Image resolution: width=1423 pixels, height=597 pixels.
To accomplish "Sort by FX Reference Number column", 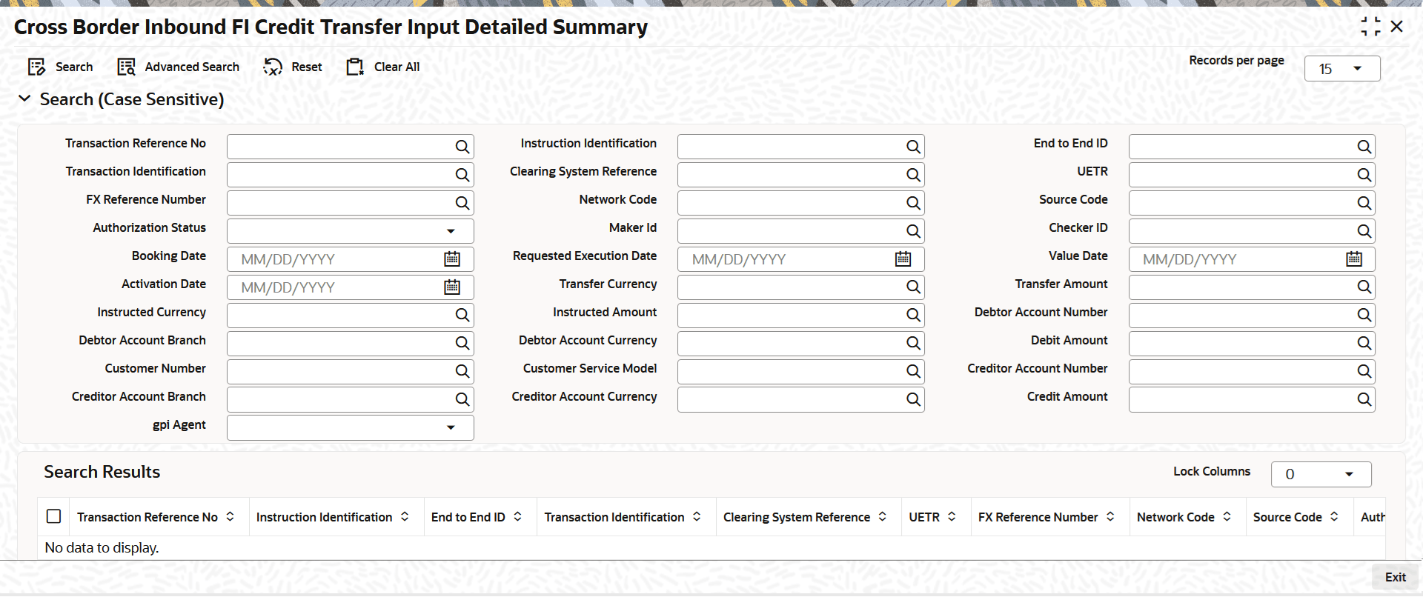I will (1111, 516).
